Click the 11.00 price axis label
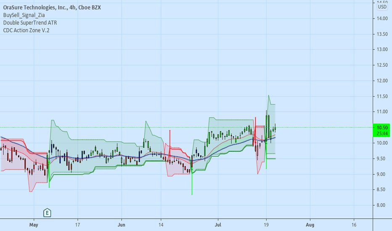392x231 pixels. (x=382, y=112)
